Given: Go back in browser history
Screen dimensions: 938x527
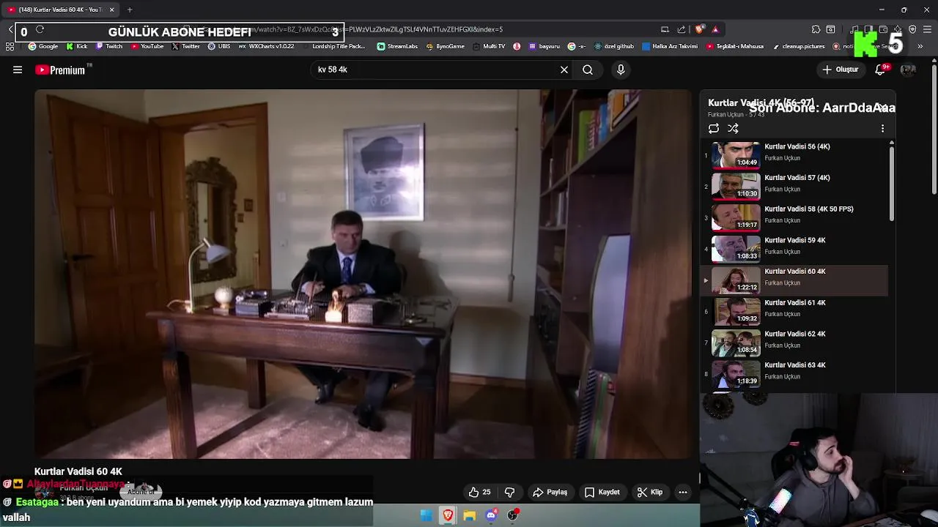Looking at the screenshot, I should click(11, 29).
